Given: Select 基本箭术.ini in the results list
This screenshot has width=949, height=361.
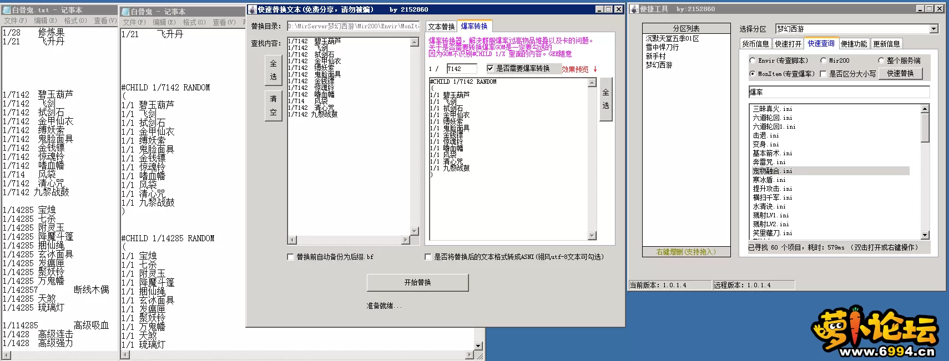Looking at the screenshot, I should point(773,154).
